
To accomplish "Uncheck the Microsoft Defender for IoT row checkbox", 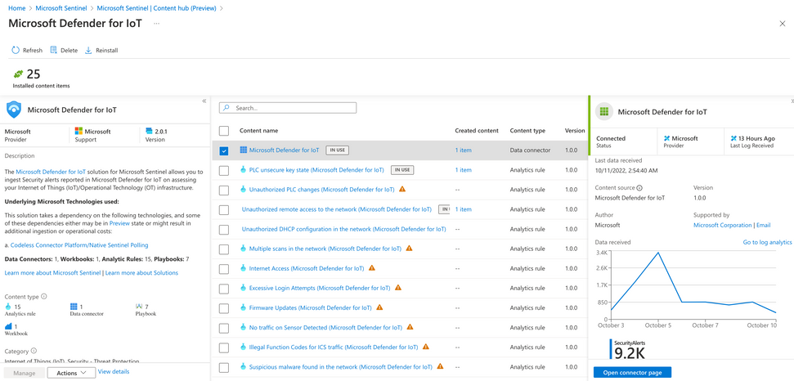I will pyautogui.click(x=224, y=150).
